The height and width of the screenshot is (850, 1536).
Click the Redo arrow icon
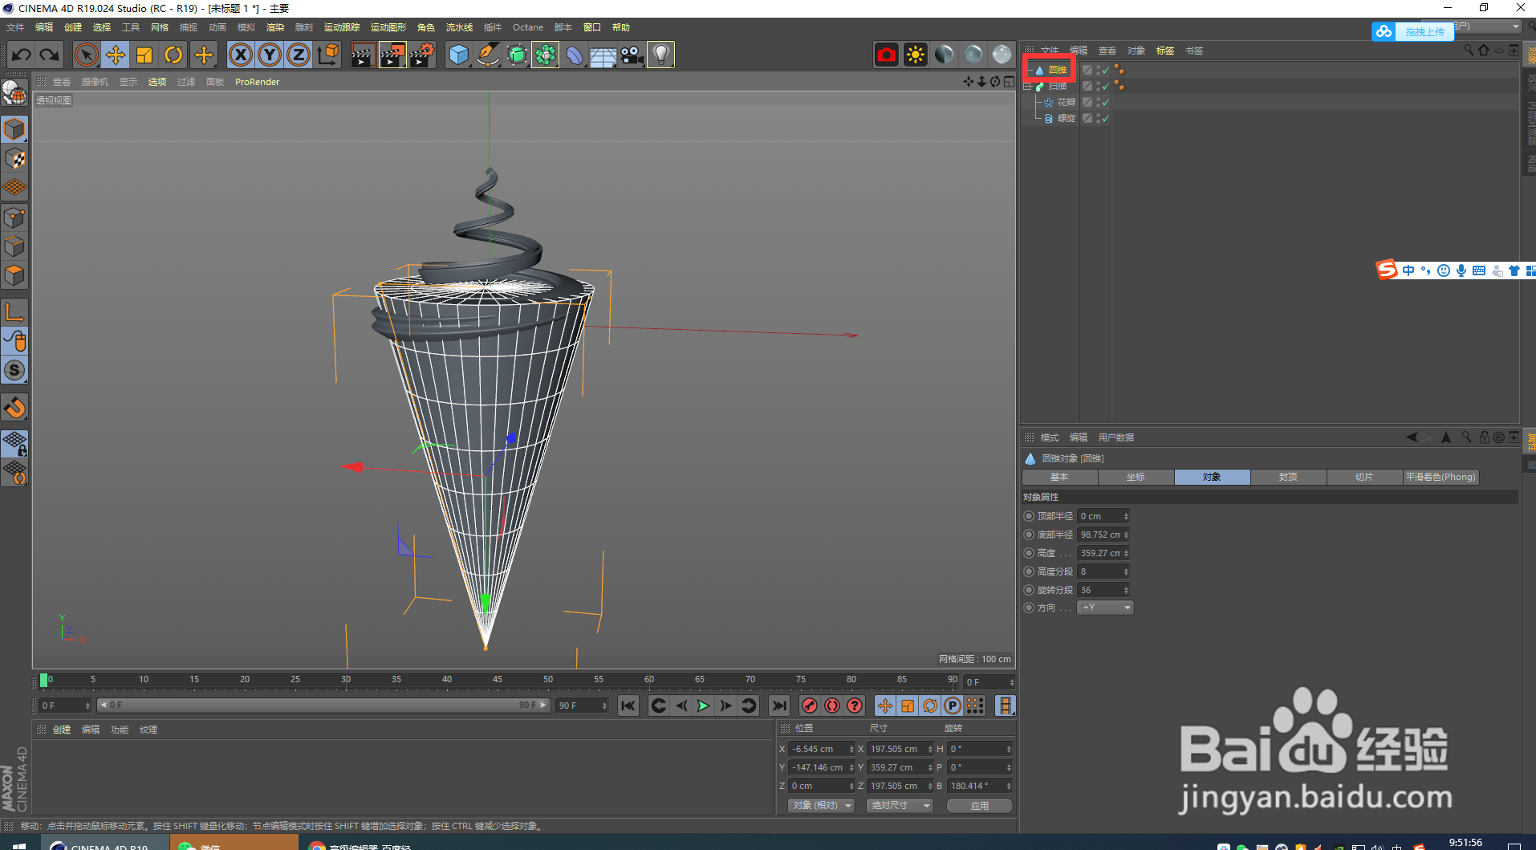50,55
